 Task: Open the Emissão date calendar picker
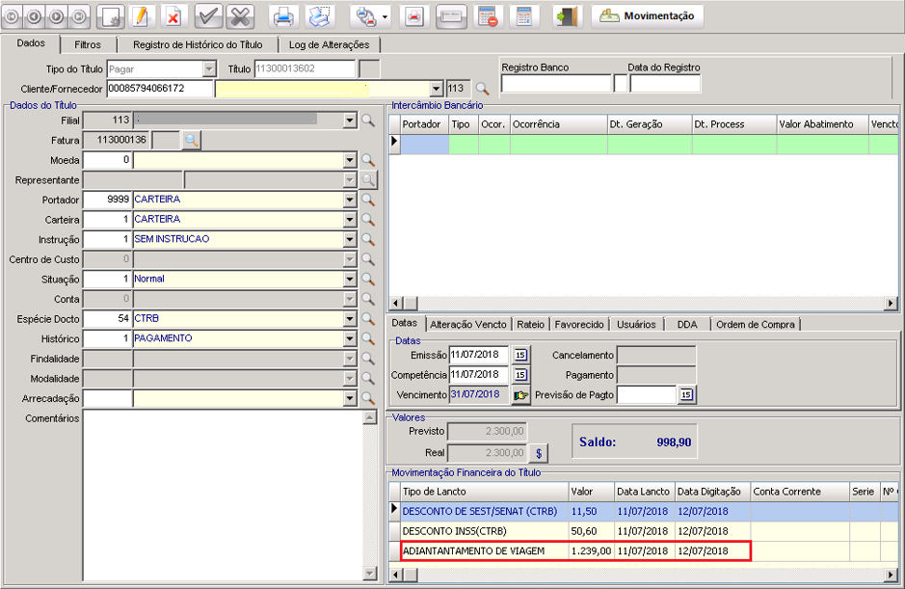click(520, 355)
